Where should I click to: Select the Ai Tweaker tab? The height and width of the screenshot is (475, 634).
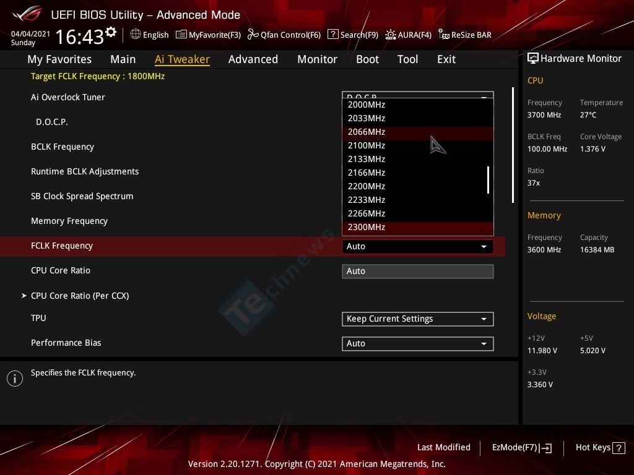point(182,59)
